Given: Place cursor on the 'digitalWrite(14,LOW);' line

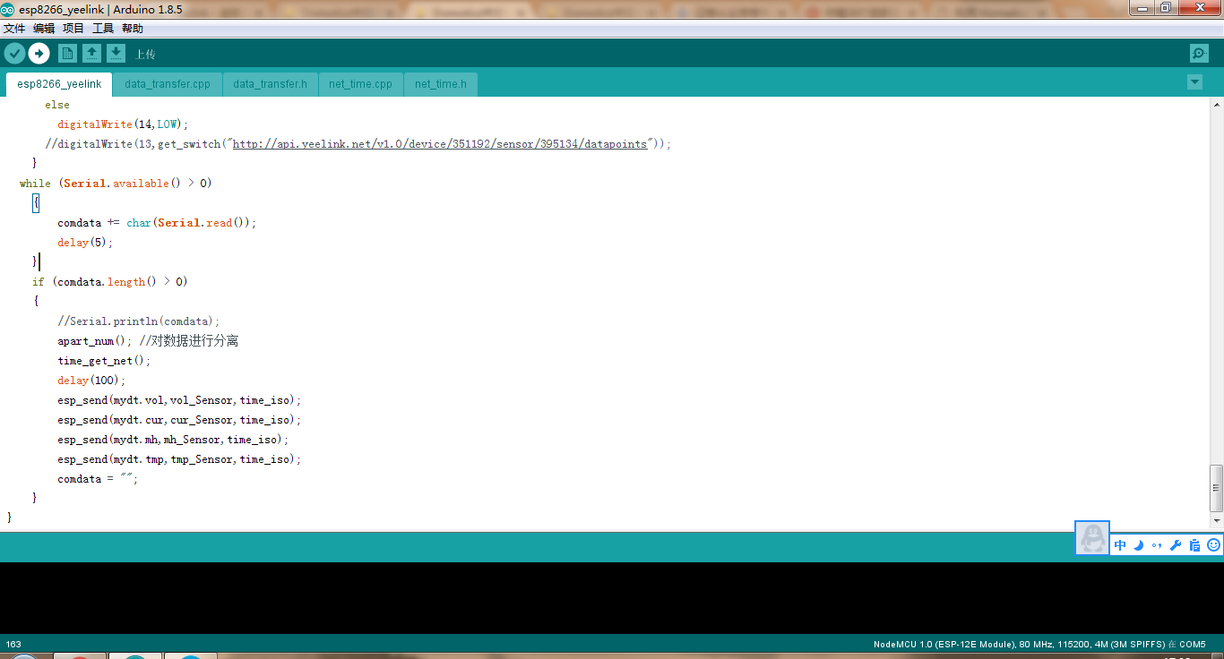Looking at the screenshot, I should coord(124,124).
